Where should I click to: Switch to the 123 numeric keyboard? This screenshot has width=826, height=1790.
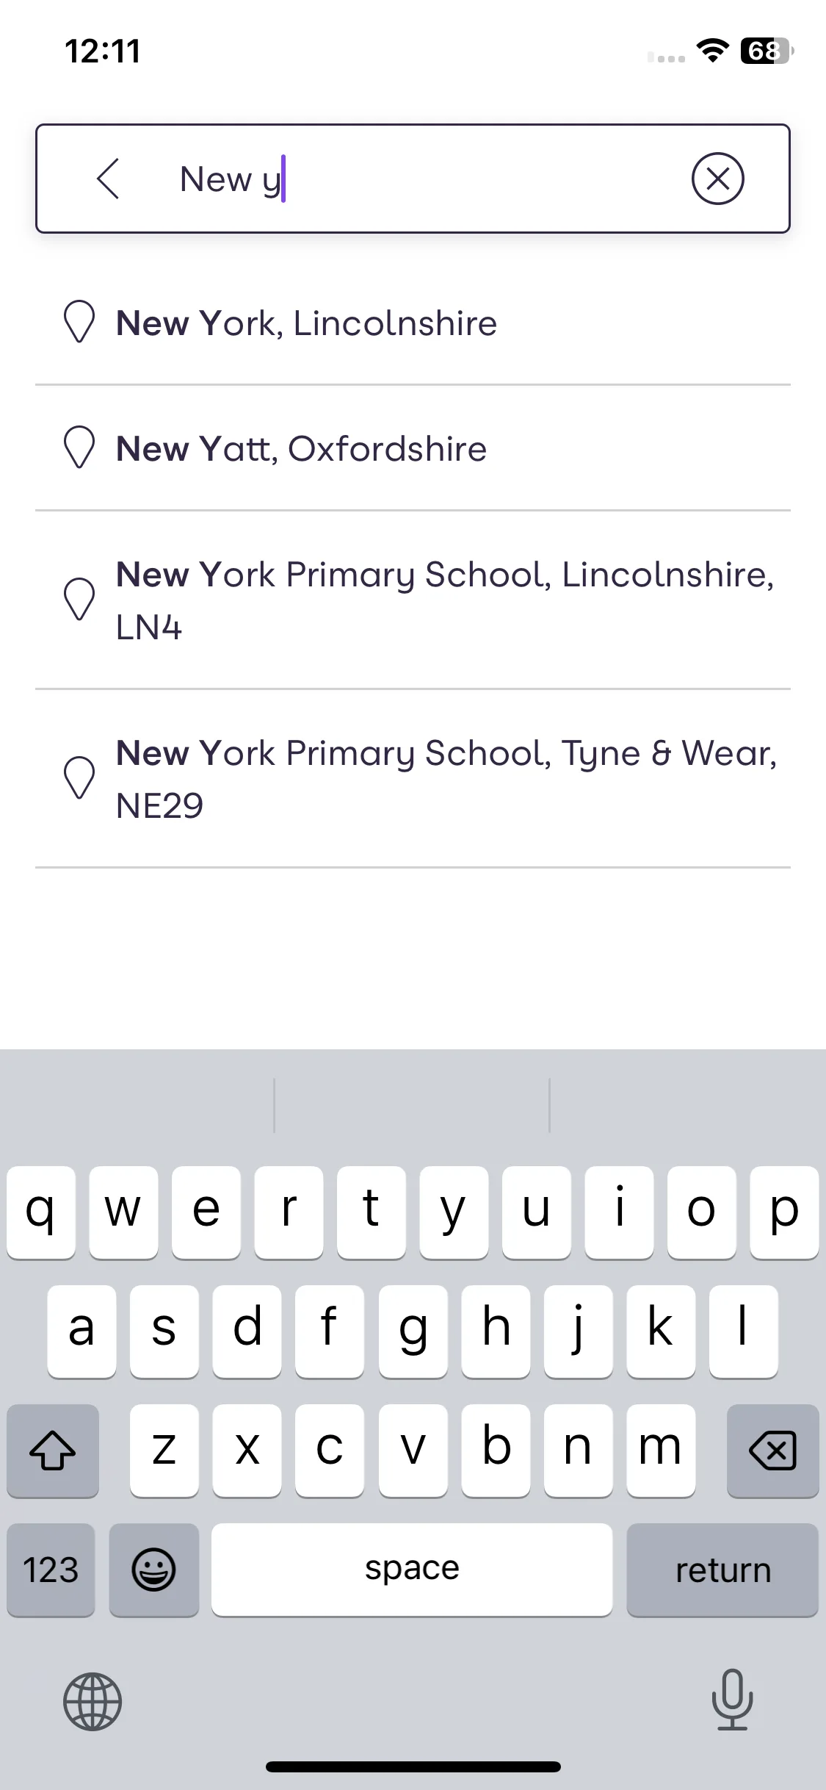[x=51, y=1570]
